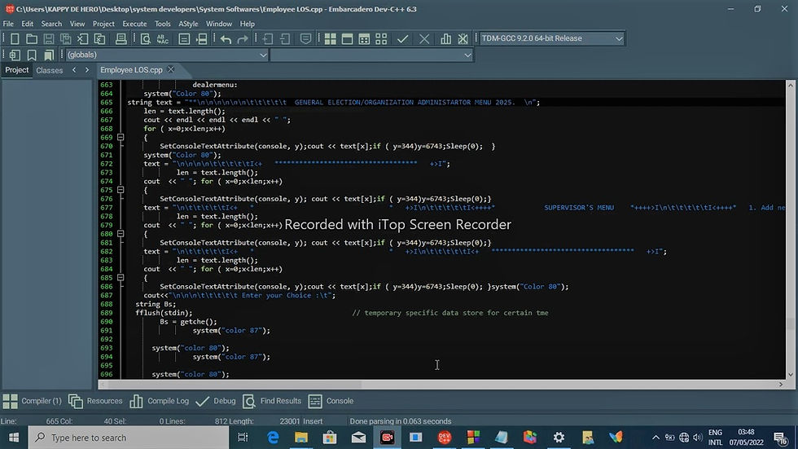798x449 pixels.
Task: Click the Open file folder icon
Action: [32, 38]
